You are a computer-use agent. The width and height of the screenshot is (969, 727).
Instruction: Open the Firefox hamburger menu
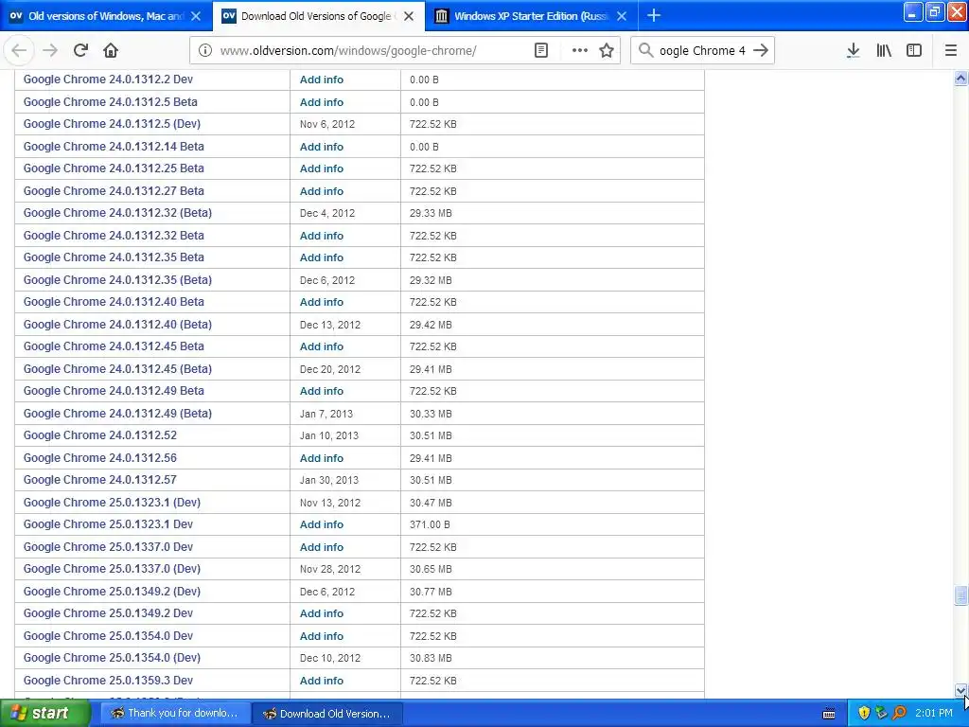tap(951, 51)
